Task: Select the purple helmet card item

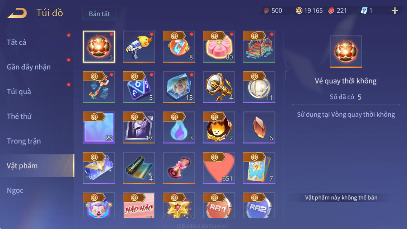Action: (x=139, y=127)
